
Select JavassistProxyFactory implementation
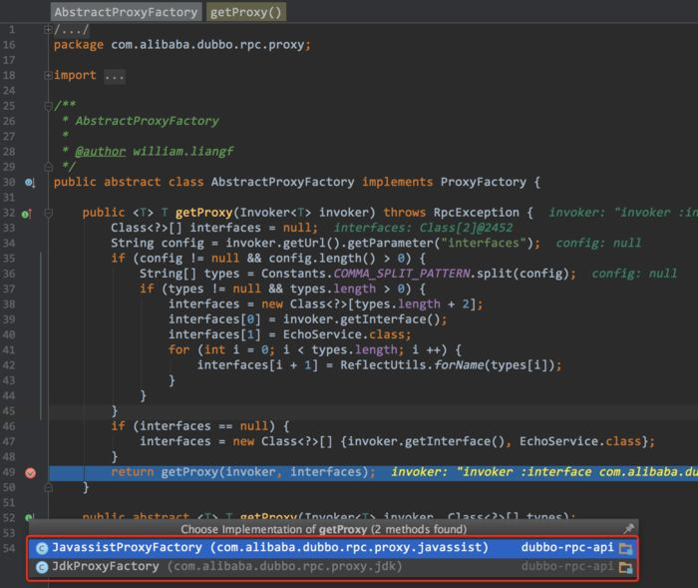coord(332,548)
